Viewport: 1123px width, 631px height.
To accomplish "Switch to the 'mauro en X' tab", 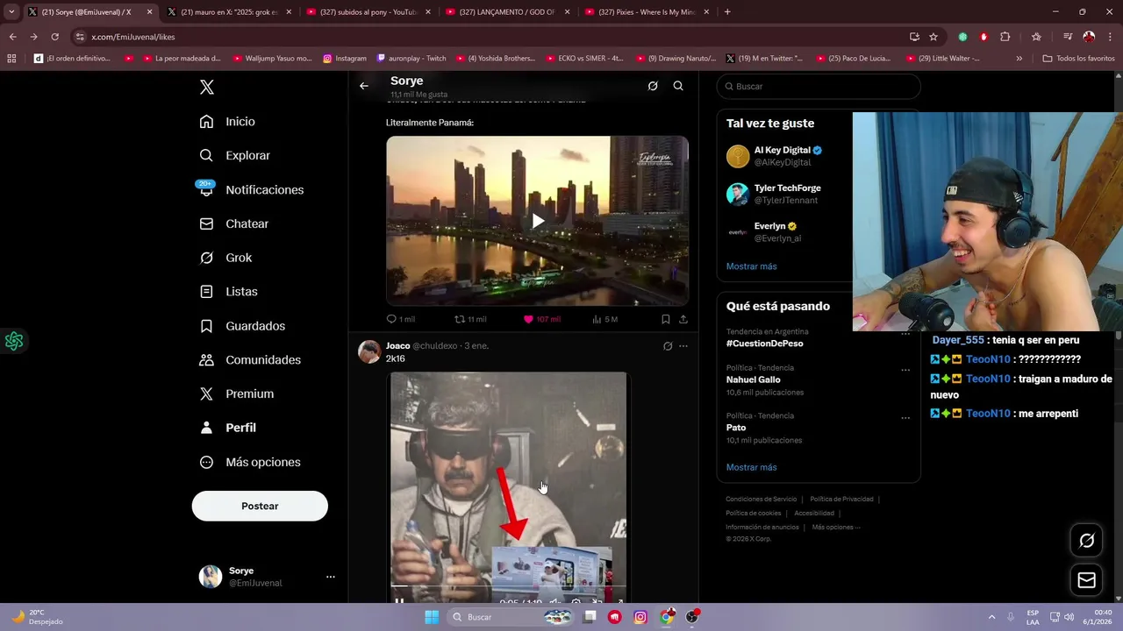I will [228, 12].
